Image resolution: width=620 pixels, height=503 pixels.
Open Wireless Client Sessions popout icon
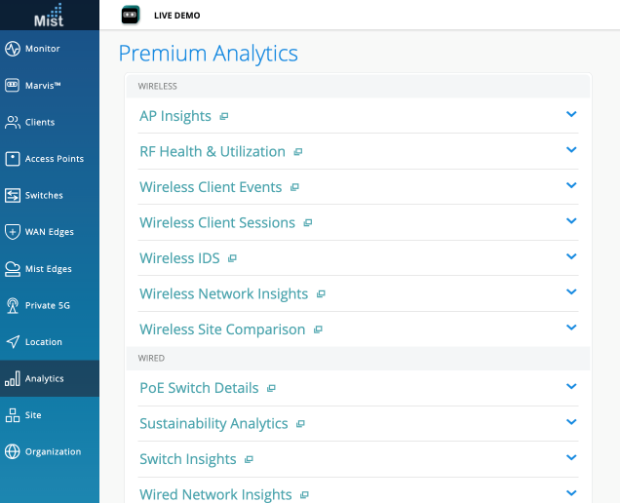[x=308, y=223]
